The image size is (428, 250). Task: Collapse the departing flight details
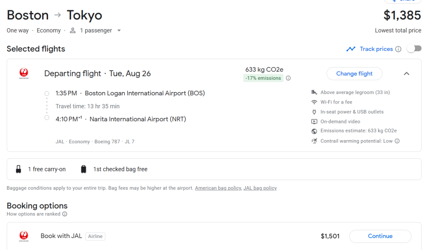[407, 73]
